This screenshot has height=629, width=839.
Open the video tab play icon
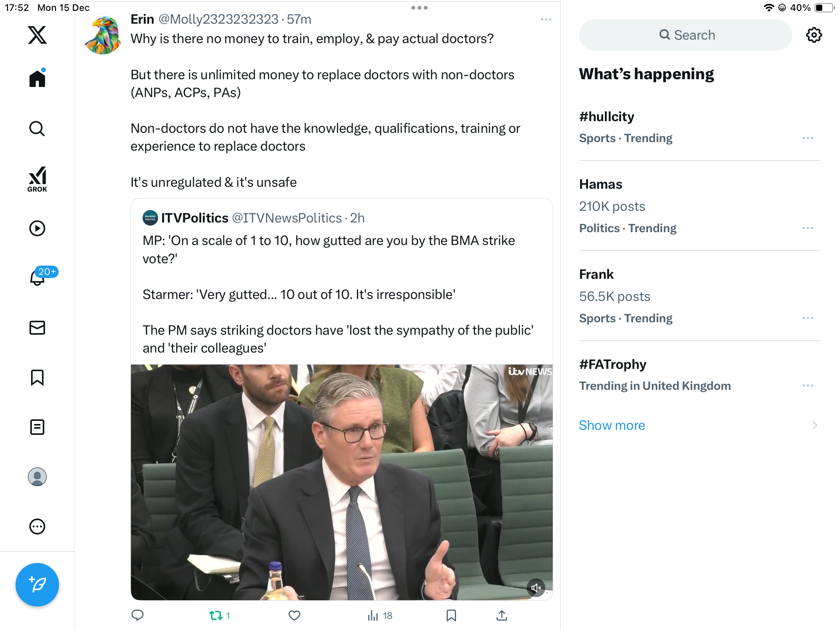[37, 228]
